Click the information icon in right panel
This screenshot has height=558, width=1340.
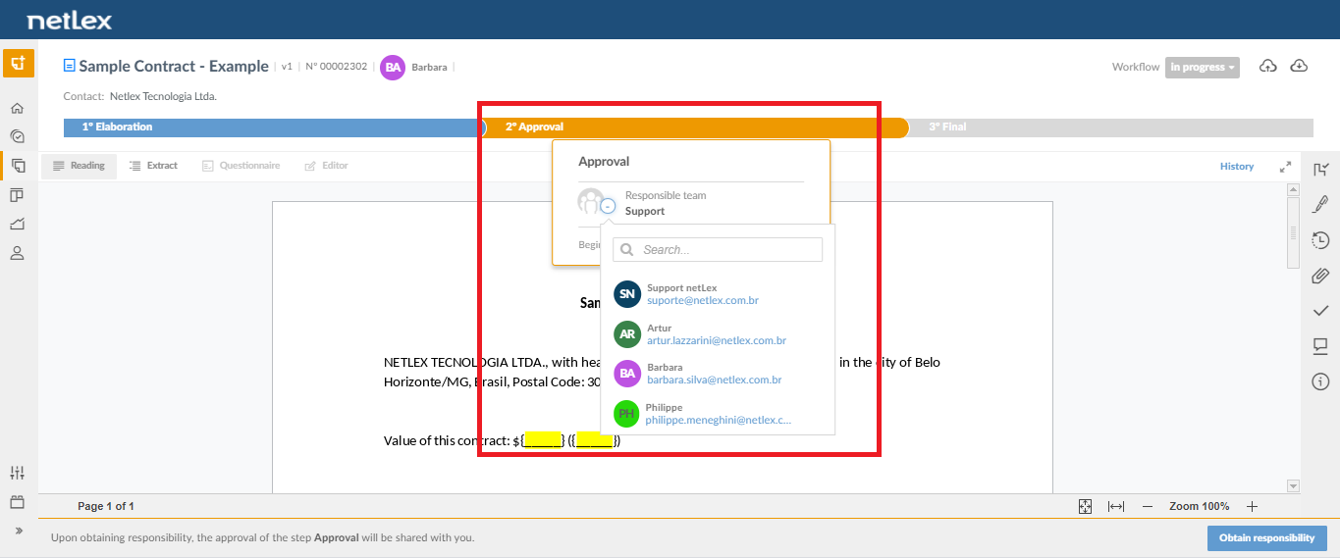1320,381
